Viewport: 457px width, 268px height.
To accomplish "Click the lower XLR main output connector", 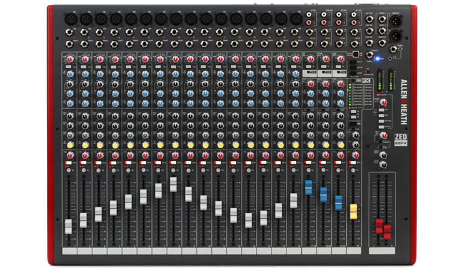I will coord(396,36).
